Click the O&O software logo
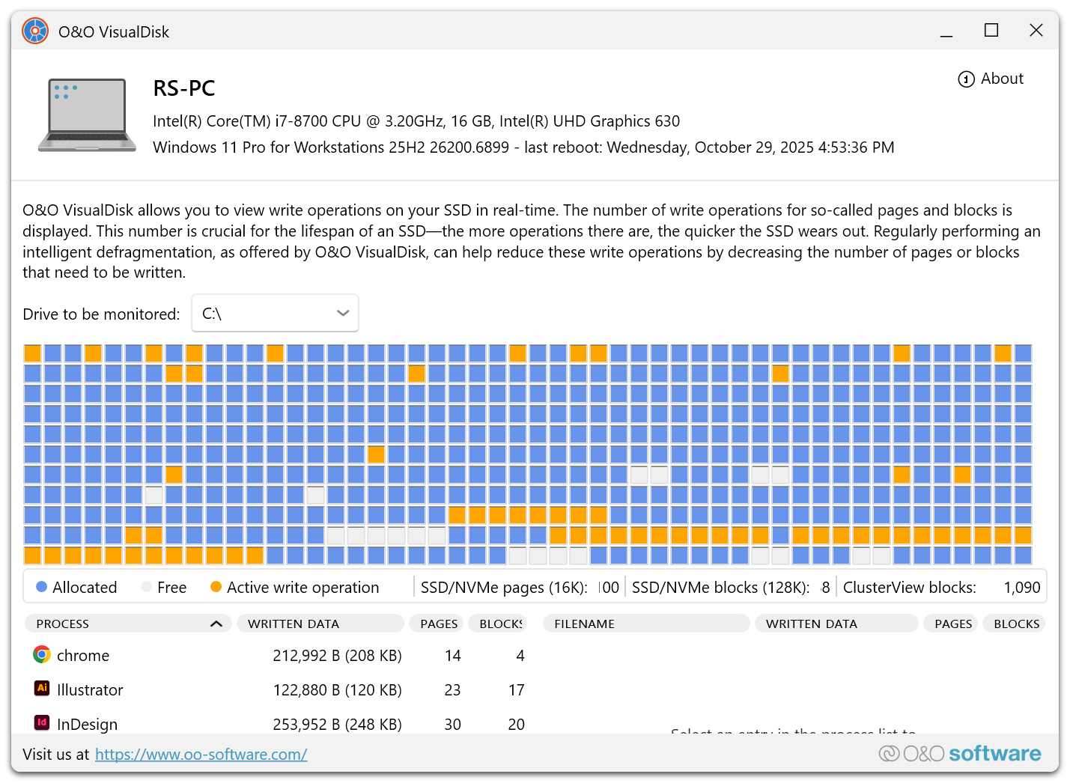1070x783 pixels. [x=960, y=753]
